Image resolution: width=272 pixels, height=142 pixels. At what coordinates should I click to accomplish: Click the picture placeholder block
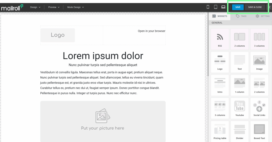click(x=103, y=121)
